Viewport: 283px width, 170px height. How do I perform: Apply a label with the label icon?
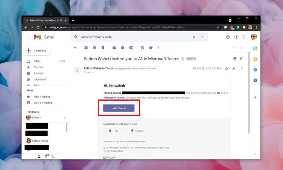[151, 48]
